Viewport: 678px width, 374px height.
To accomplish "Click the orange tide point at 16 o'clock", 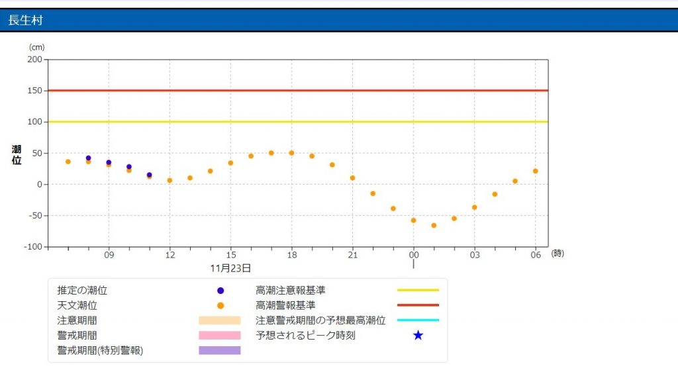I will tap(251, 156).
